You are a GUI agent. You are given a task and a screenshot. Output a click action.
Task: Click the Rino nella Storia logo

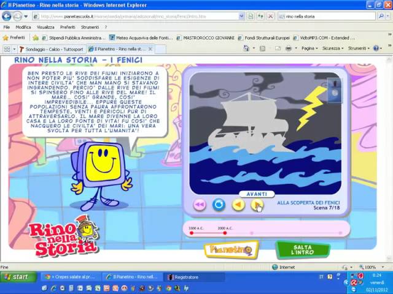64,236
